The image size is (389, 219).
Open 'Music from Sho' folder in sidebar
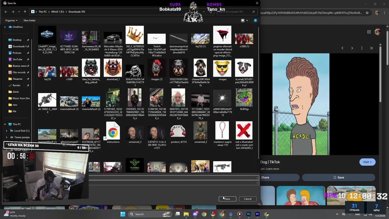[x=21, y=98]
